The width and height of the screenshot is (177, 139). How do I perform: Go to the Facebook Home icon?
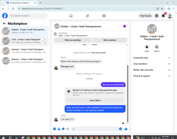pyautogui.click(x=71, y=16)
